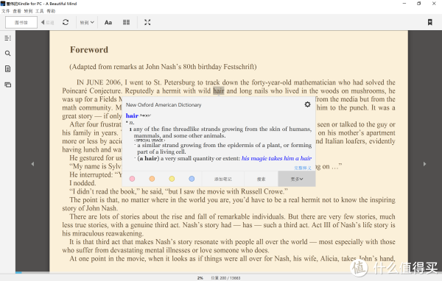This screenshot has width=442, height=281.
Task: Highlight the selection in yellow
Action: (x=172, y=179)
